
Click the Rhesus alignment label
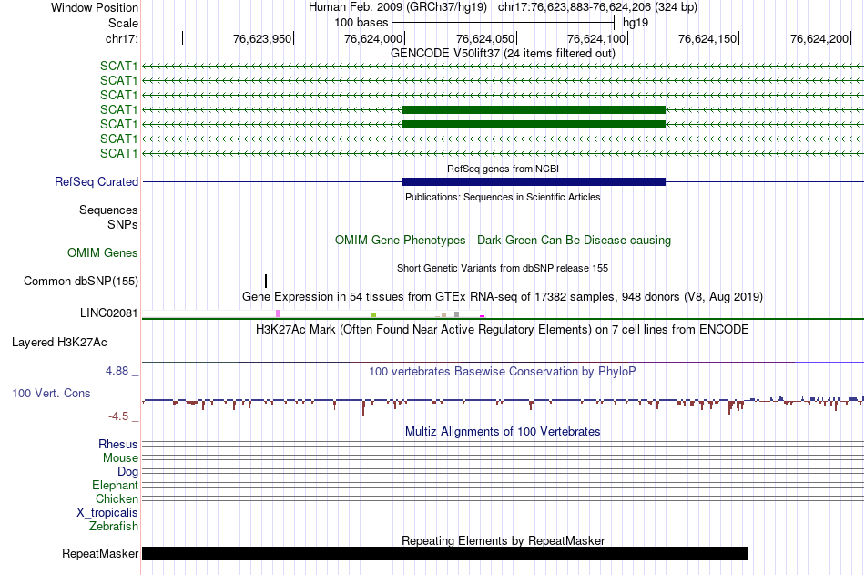118,444
